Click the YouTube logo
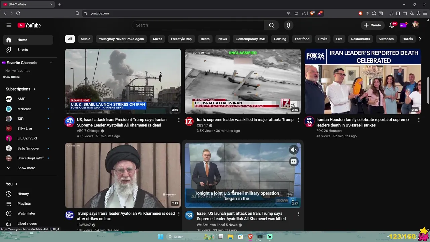Viewport: 430px width, 242px height. 29,25
